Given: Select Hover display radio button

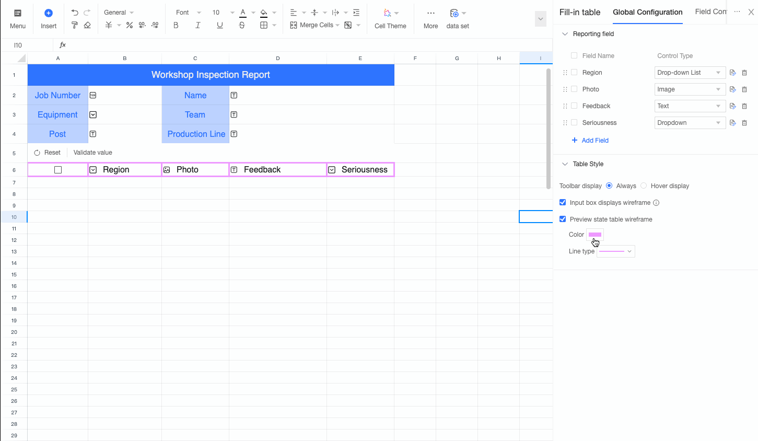Looking at the screenshot, I should point(644,185).
